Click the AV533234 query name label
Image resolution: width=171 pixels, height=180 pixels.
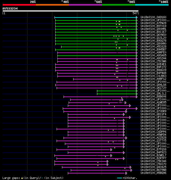[10, 9]
